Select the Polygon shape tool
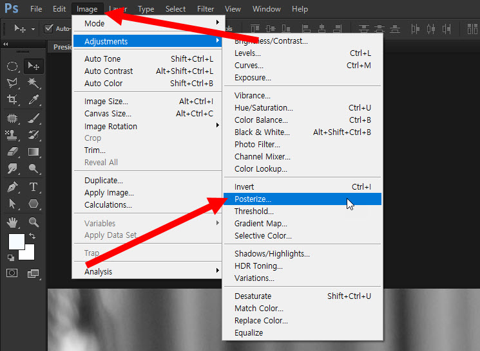Screen dimensions: 480x351 [x=34, y=203]
